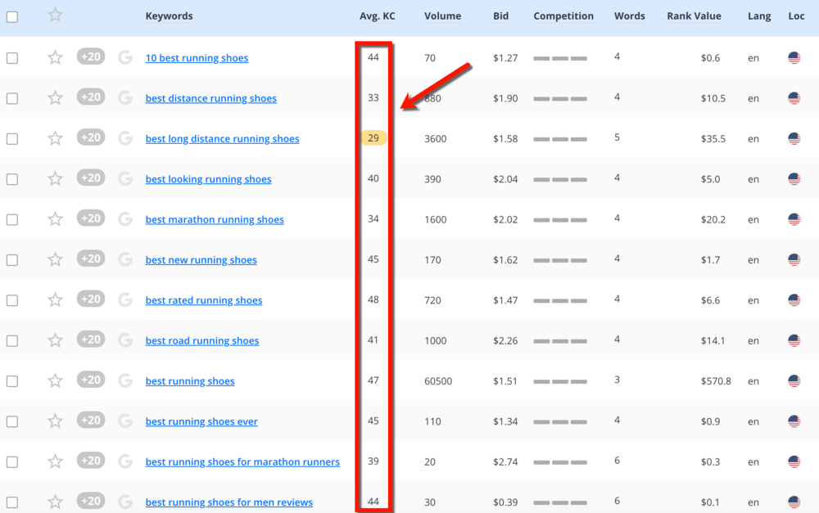Check the checkbox for best marathon running shoes
Viewport: 819px width, 513px height.
point(11,218)
